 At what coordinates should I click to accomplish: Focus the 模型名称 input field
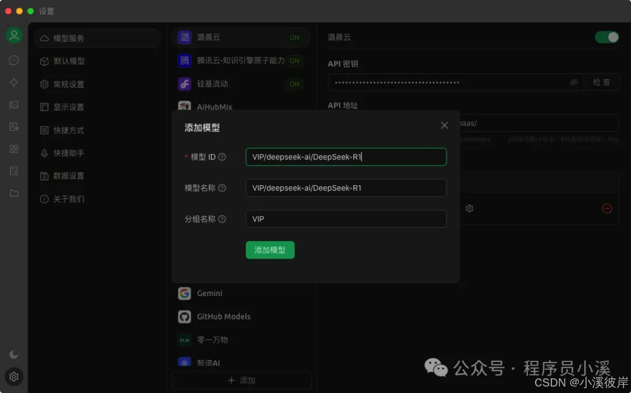pyautogui.click(x=346, y=188)
